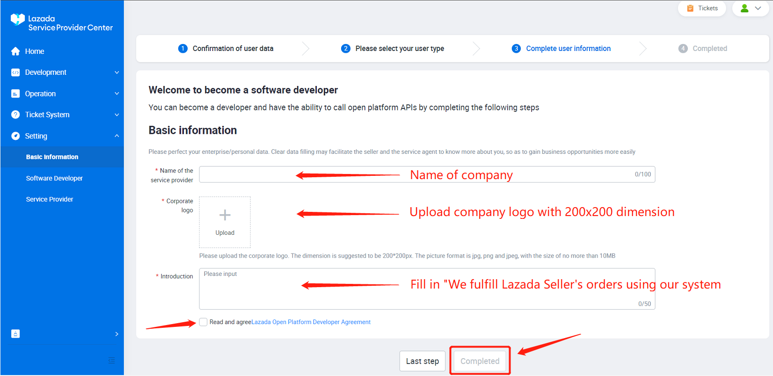Click the step 1 number badge
Screen dimensions: 773x376
coord(183,49)
